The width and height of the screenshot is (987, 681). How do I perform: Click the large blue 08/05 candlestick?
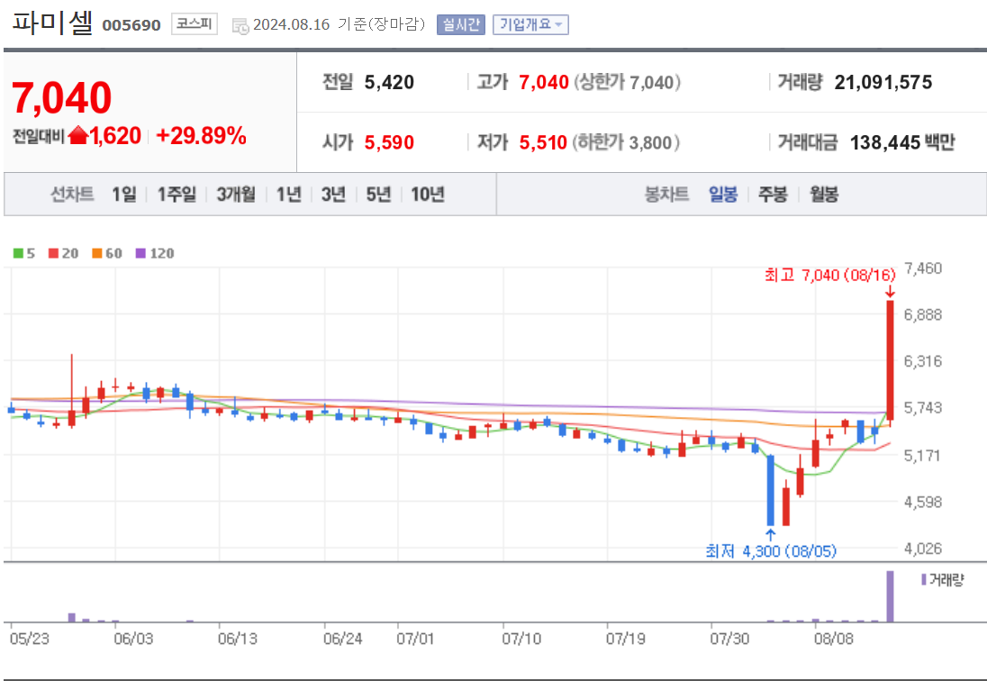pos(771,490)
